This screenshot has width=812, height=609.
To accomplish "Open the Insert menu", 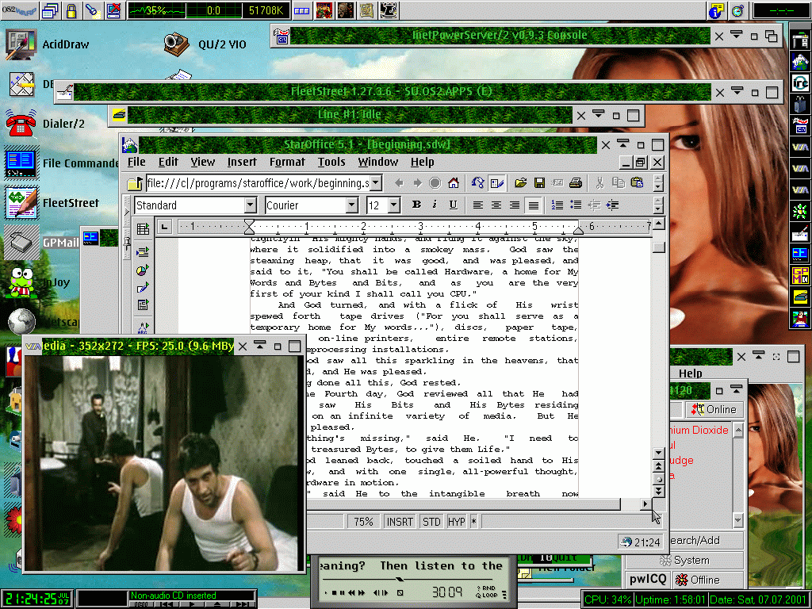I will 242,162.
